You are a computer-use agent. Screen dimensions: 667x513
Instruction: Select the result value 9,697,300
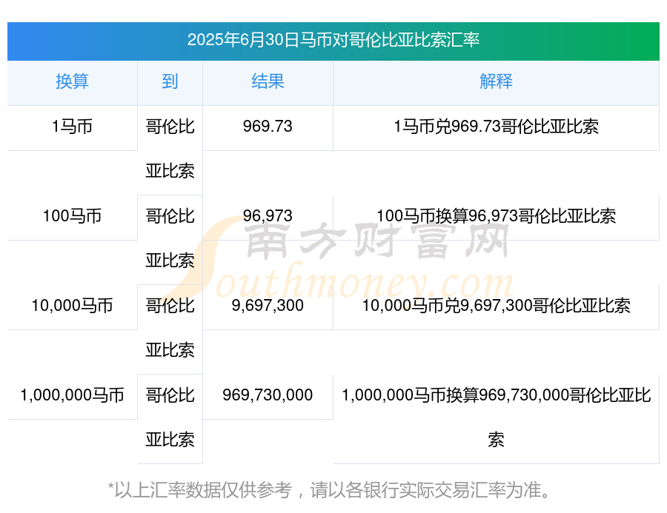click(x=268, y=306)
